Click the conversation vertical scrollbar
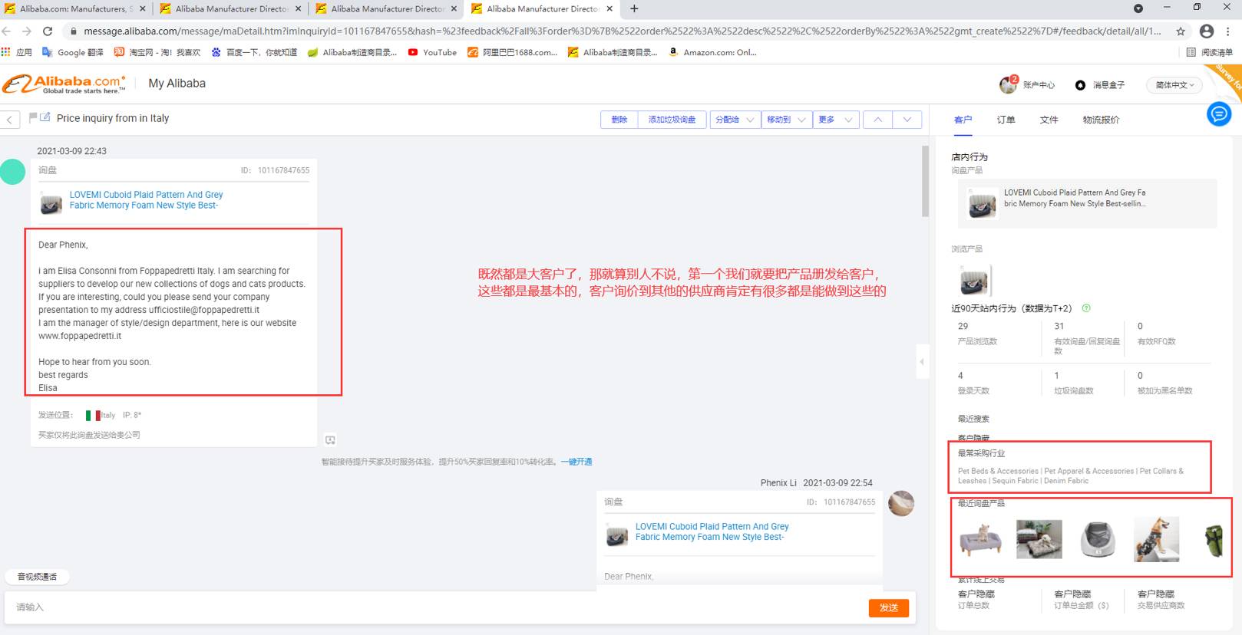This screenshot has height=635, width=1242. (x=925, y=181)
